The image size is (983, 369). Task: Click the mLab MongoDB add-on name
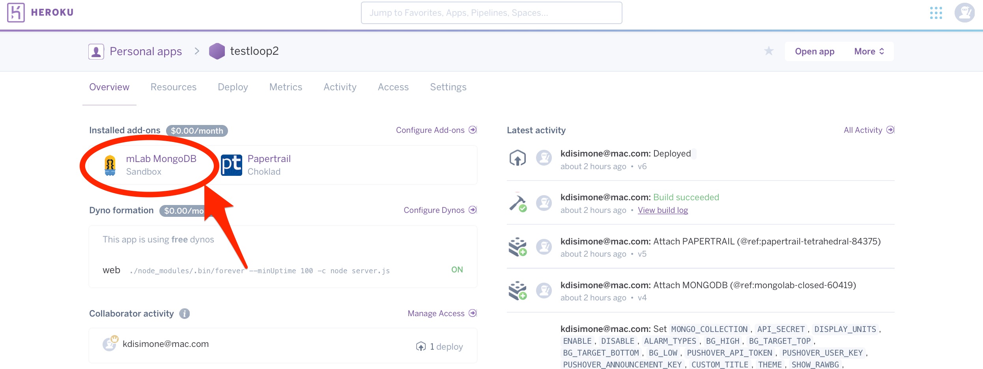point(161,159)
